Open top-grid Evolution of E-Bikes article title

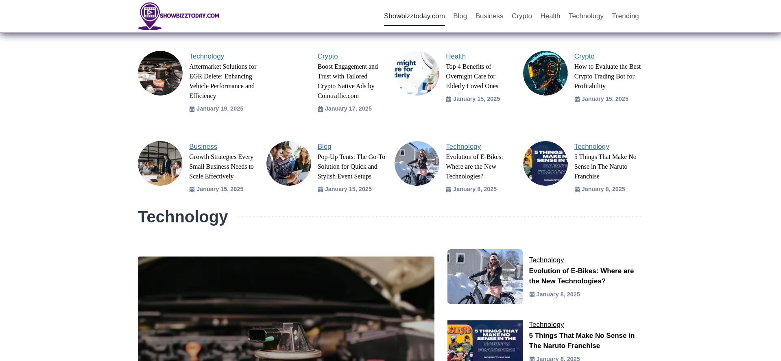[474, 167]
